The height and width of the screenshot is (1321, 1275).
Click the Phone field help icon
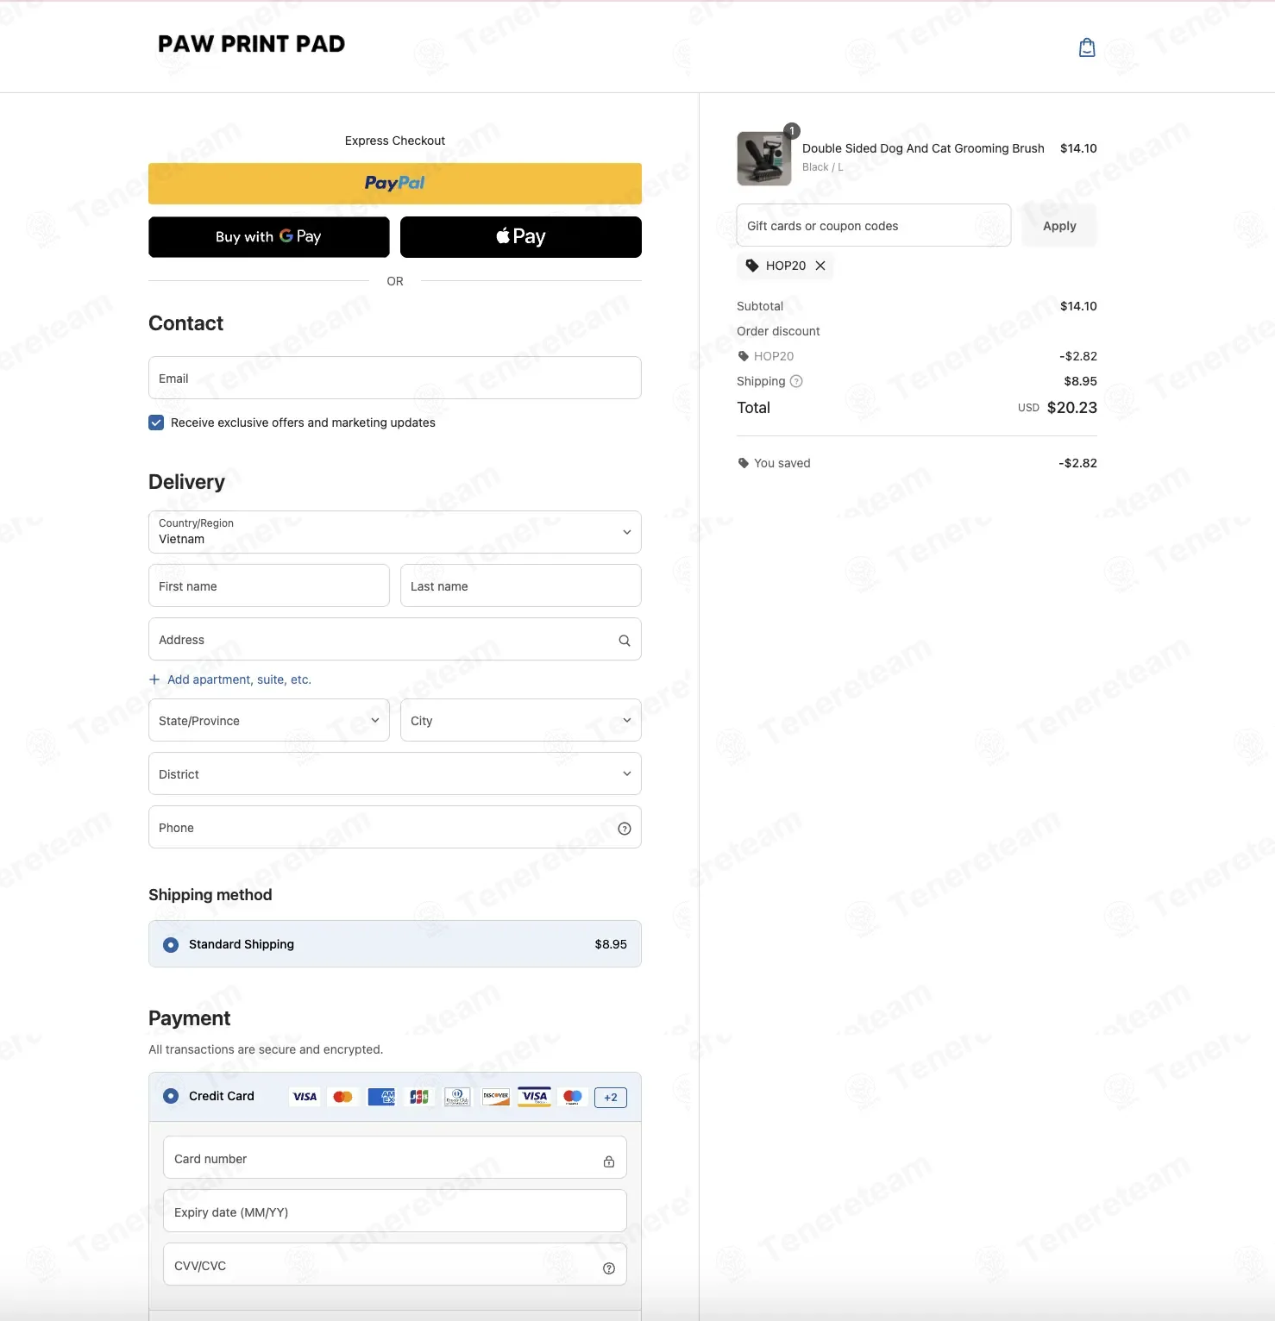tap(625, 829)
